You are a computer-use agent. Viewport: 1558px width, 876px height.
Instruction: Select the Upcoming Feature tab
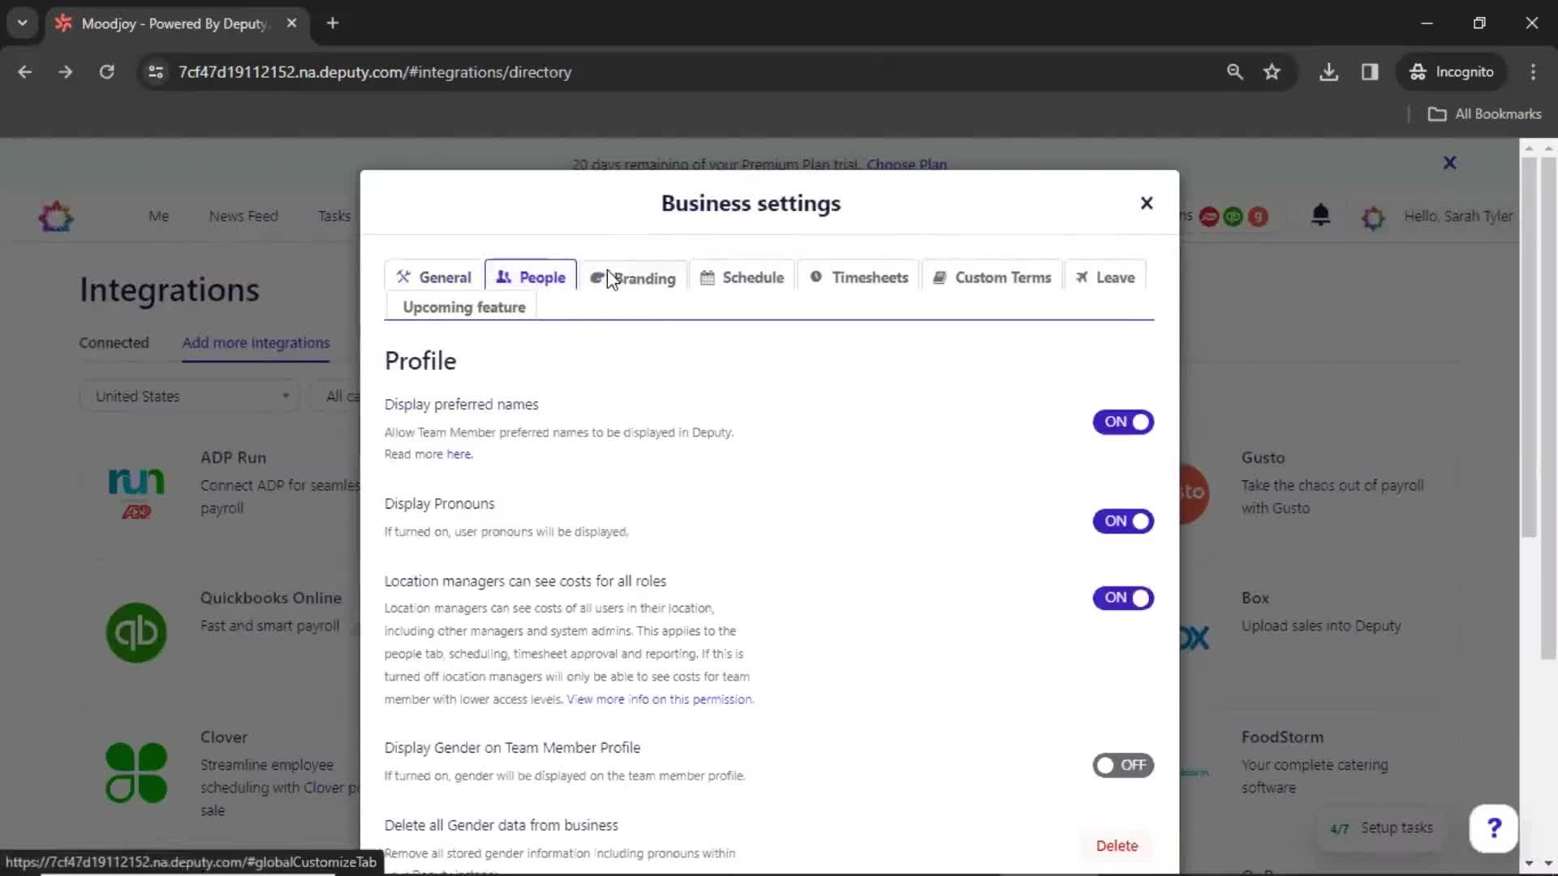tap(463, 307)
